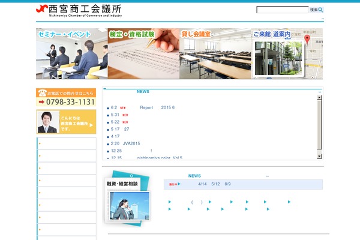The width and height of the screenshot is (360, 240).
Task: Click the red map pin marker
Action: (x=307, y=40)
